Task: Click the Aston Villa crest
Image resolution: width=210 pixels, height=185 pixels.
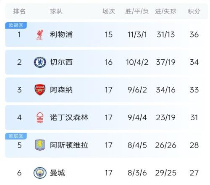Action: tap(40, 145)
